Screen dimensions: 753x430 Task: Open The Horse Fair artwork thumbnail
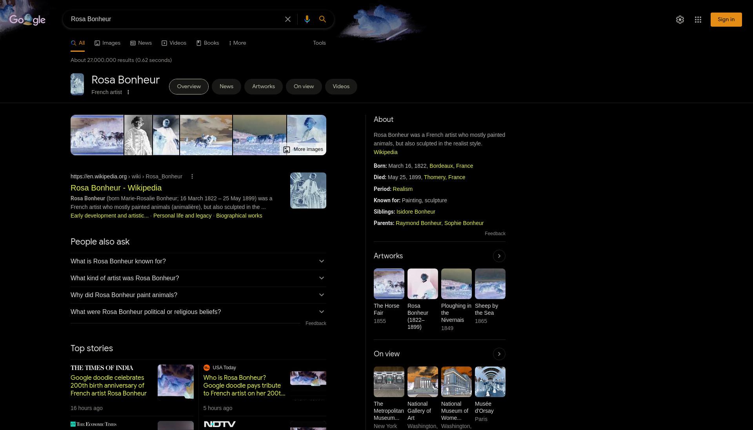click(389, 284)
